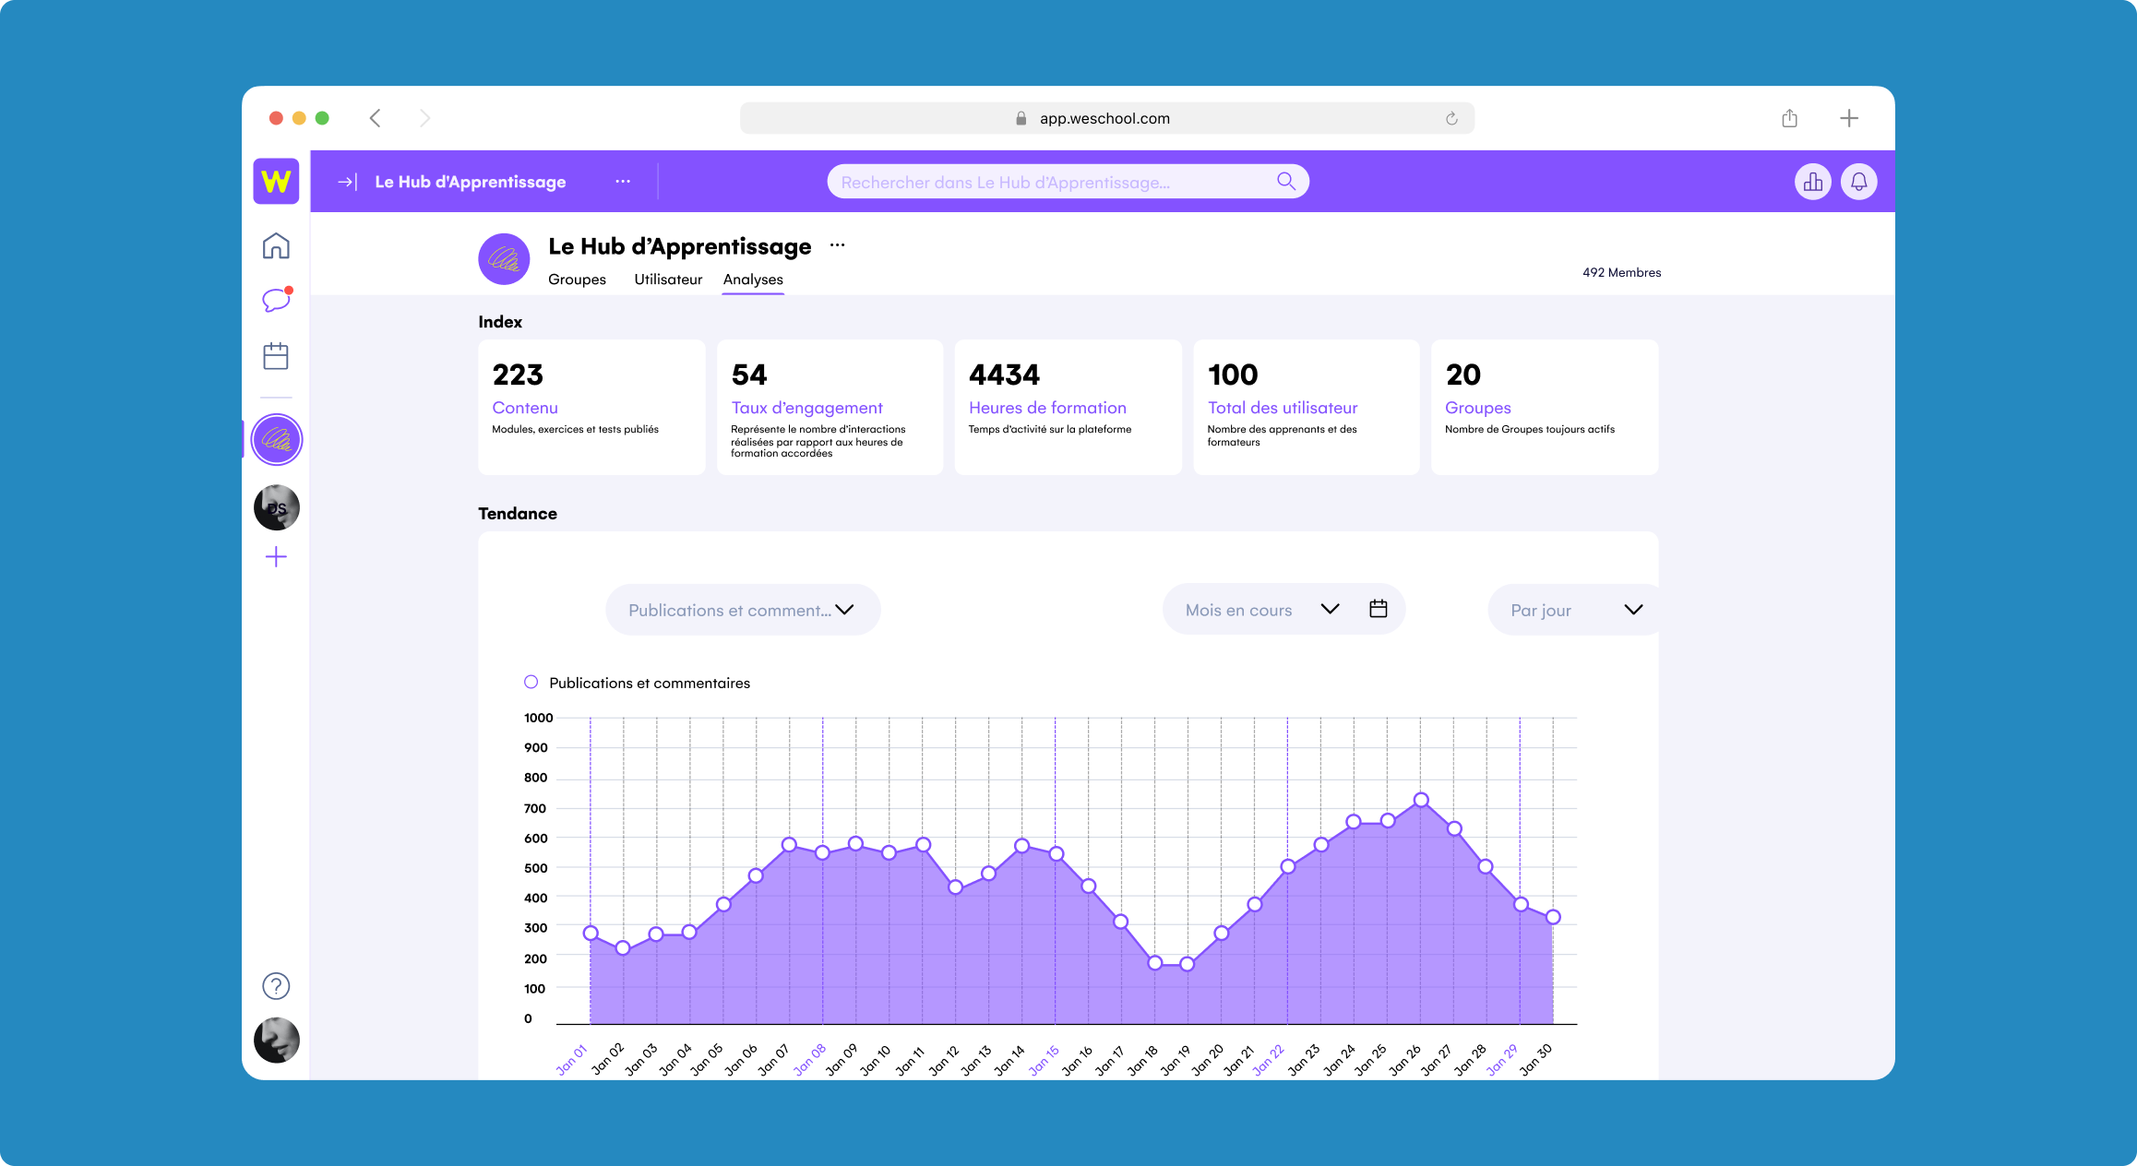The width and height of the screenshot is (2137, 1166).
Task: Open a new tab with plus icon
Action: click(1849, 118)
